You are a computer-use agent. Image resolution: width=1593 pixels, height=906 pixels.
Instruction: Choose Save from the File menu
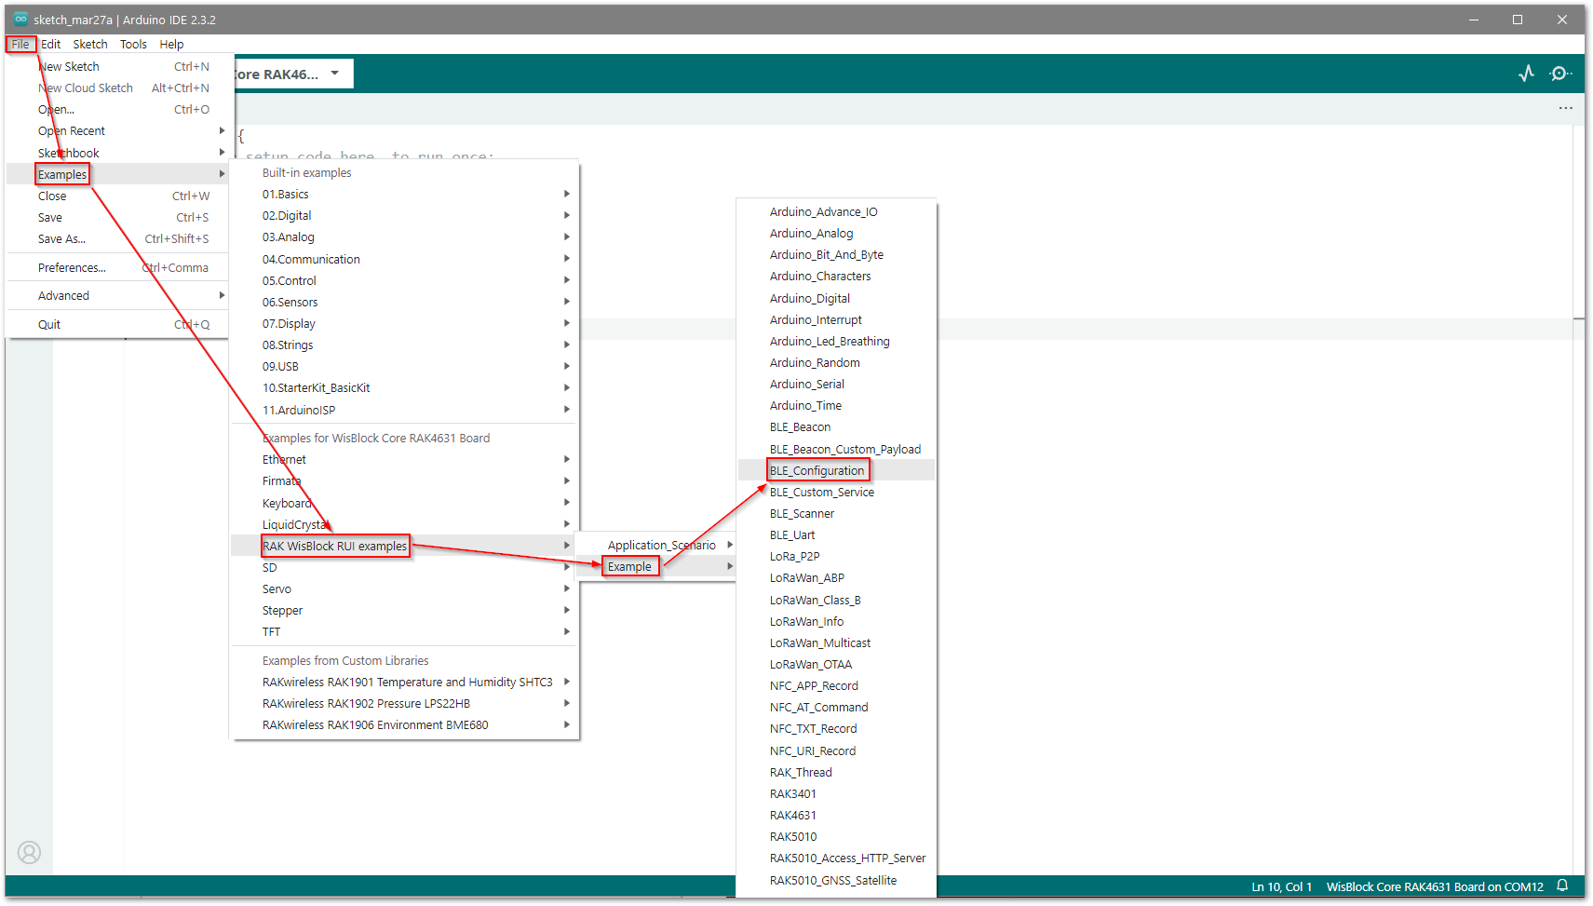[x=116, y=217]
